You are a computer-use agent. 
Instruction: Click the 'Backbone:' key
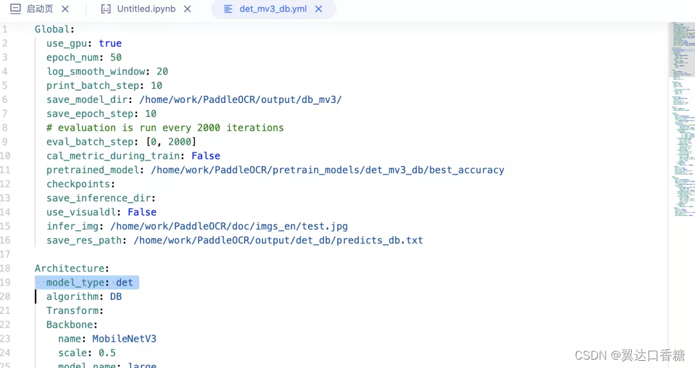click(72, 325)
